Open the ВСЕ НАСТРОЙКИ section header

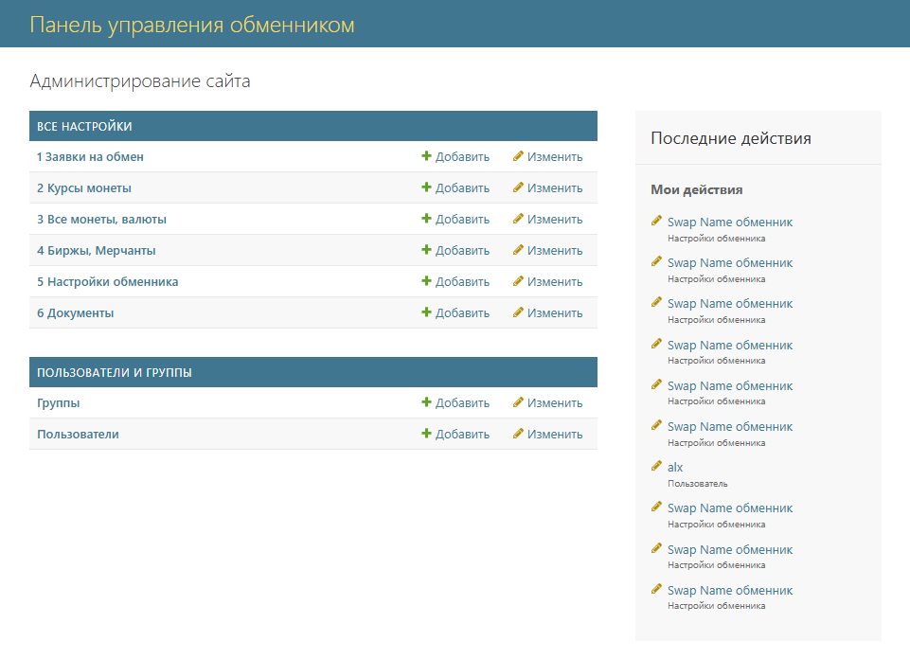[84, 127]
